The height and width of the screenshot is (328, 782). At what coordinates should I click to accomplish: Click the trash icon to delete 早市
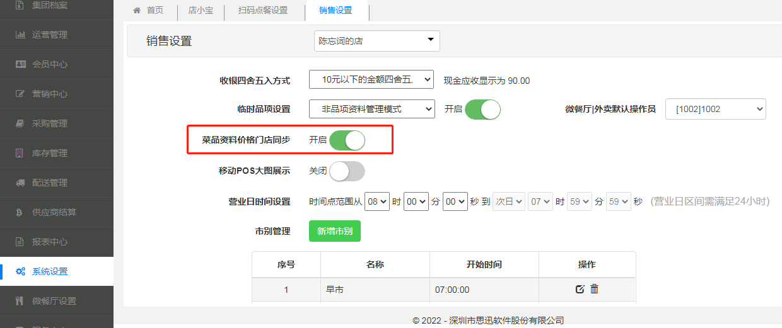coord(594,289)
